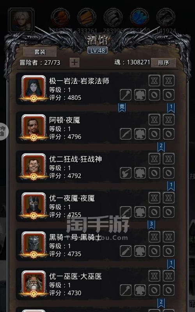
Task: Click the armor slot of 优一巫医·大巫医
Action: pyautogui.click(x=140, y=290)
